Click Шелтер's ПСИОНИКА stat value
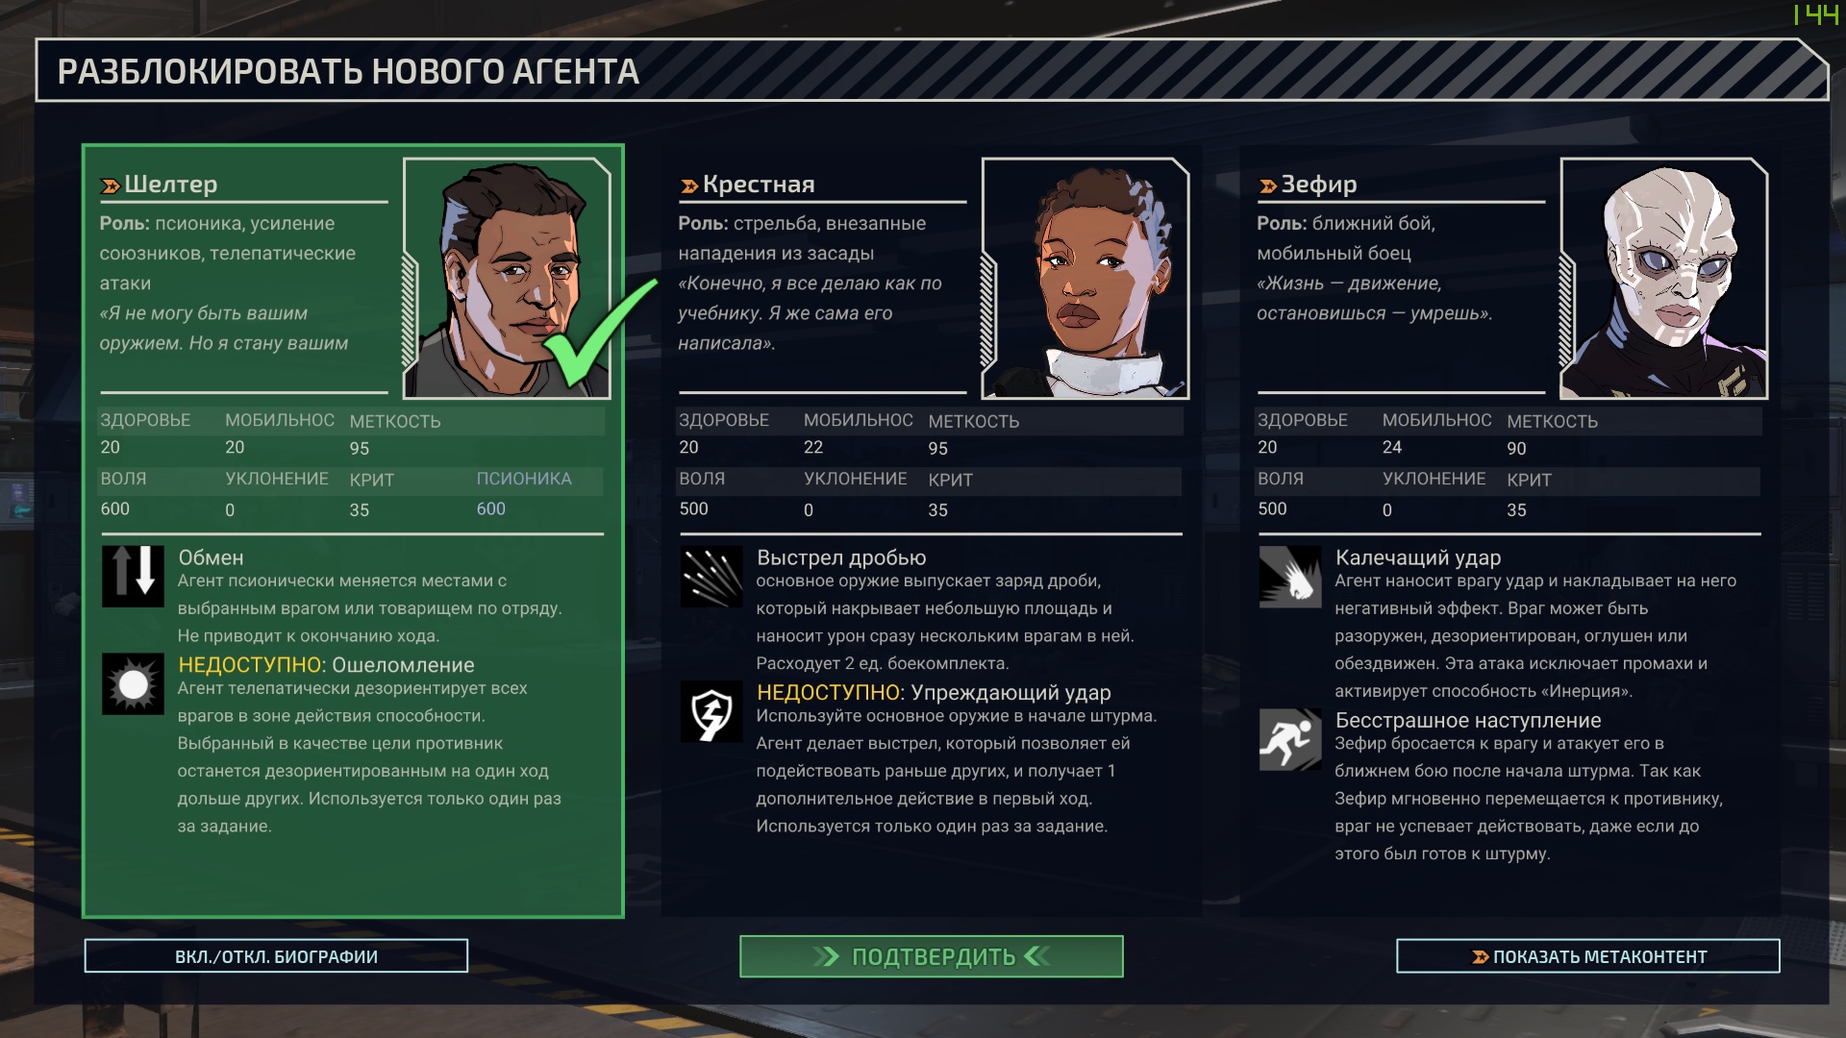1846x1038 pixels. coord(490,508)
